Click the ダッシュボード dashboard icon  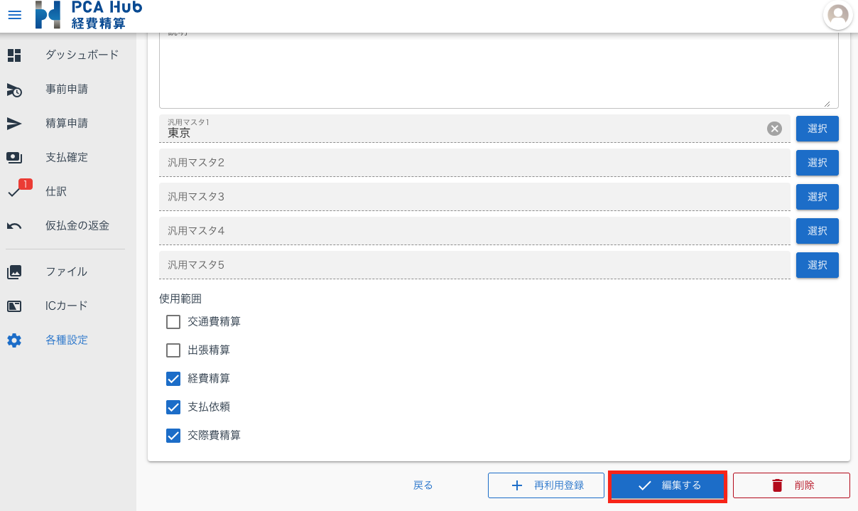pyautogui.click(x=14, y=55)
